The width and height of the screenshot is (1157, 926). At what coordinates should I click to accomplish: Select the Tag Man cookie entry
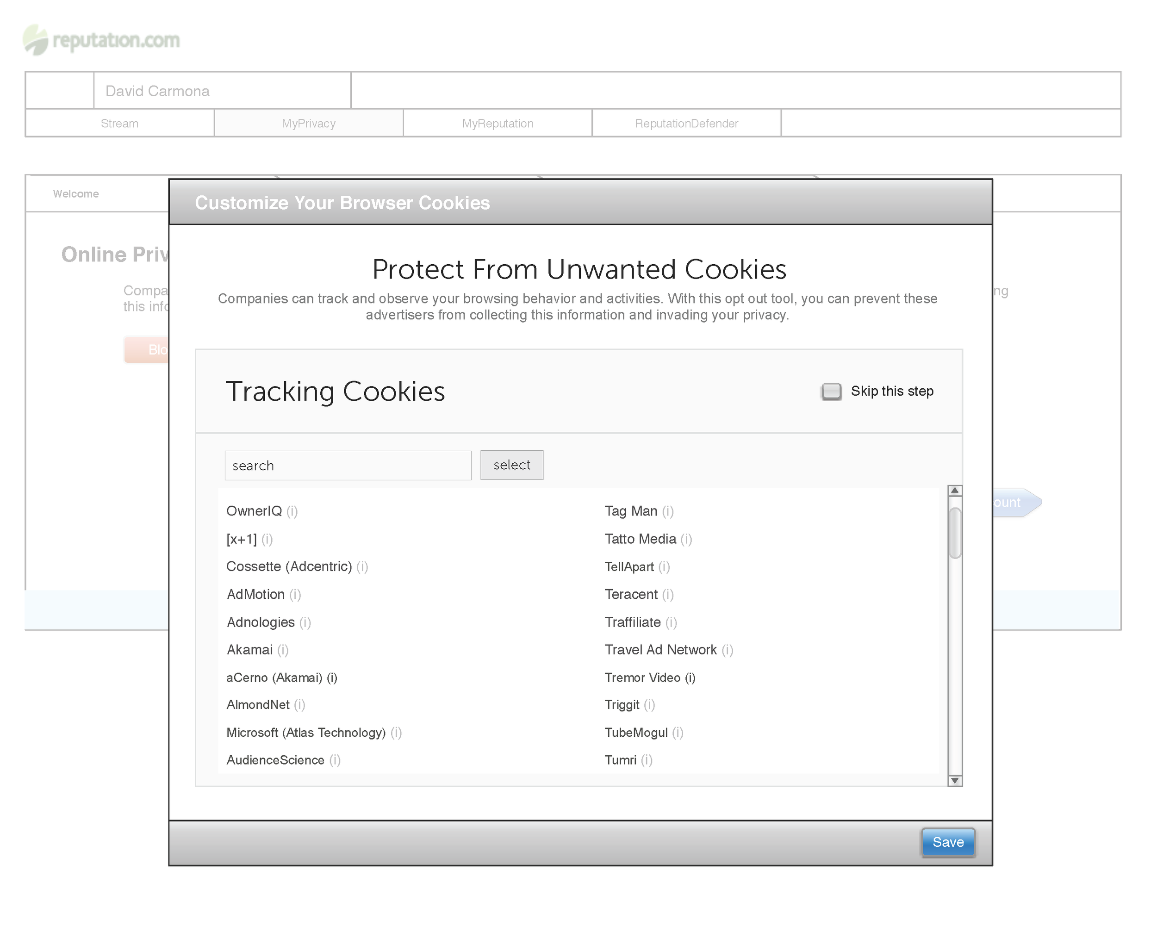tap(631, 511)
